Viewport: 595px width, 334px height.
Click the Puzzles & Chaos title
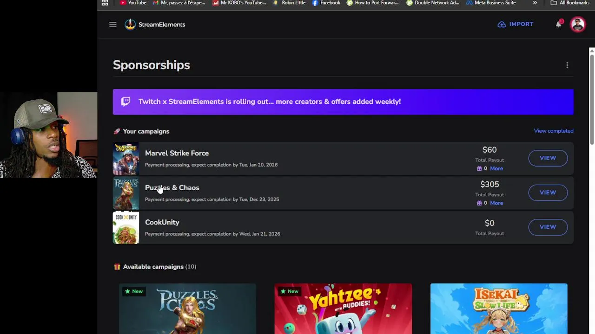(x=172, y=187)
